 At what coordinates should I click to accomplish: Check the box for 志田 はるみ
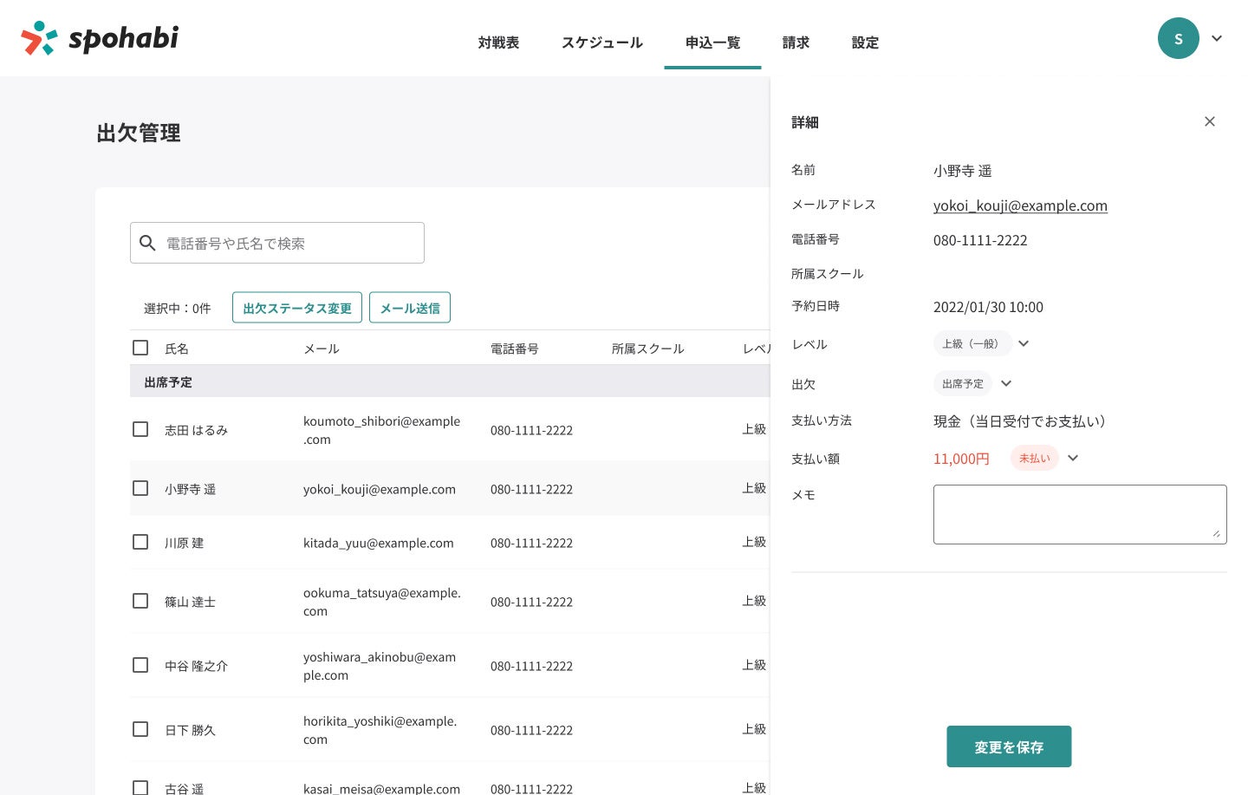point(140,429)
